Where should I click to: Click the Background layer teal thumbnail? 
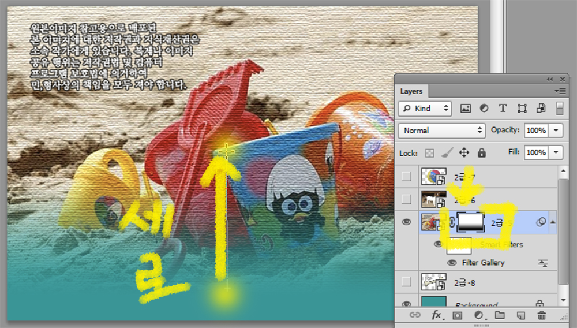point(434,301)
